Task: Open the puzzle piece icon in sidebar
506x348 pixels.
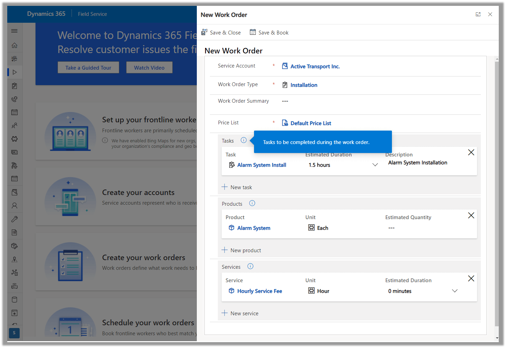Action: (x=14, y=139)
